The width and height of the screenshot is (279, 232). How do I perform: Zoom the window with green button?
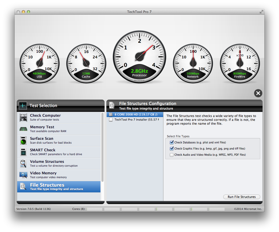tap(29, 12)
